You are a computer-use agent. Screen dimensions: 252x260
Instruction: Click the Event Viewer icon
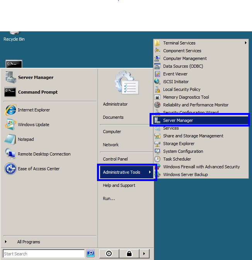(157, 74)
